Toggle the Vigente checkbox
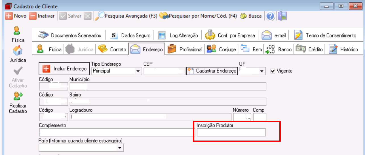Viewport: 365px width, 155px height. 273,71
